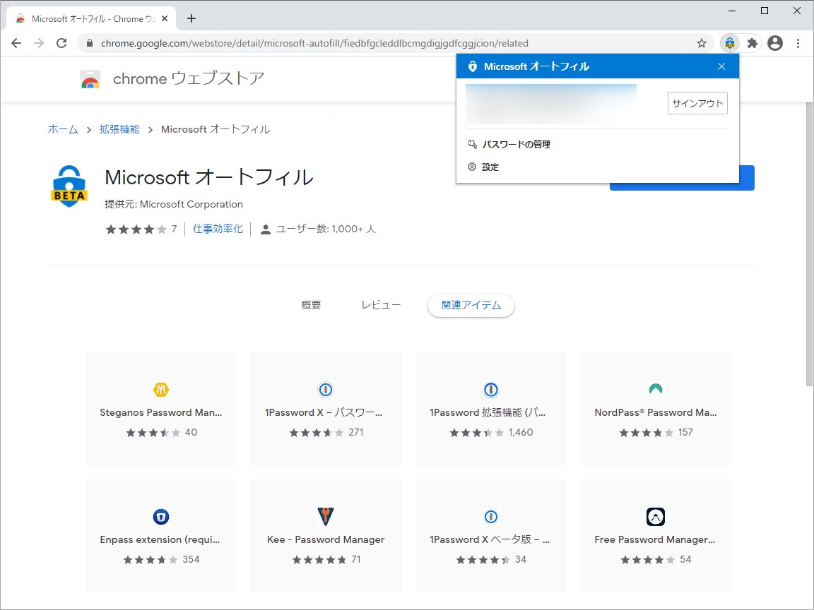
Task: Select the 1Password X extension icon
Action: [x=325, y=389]
